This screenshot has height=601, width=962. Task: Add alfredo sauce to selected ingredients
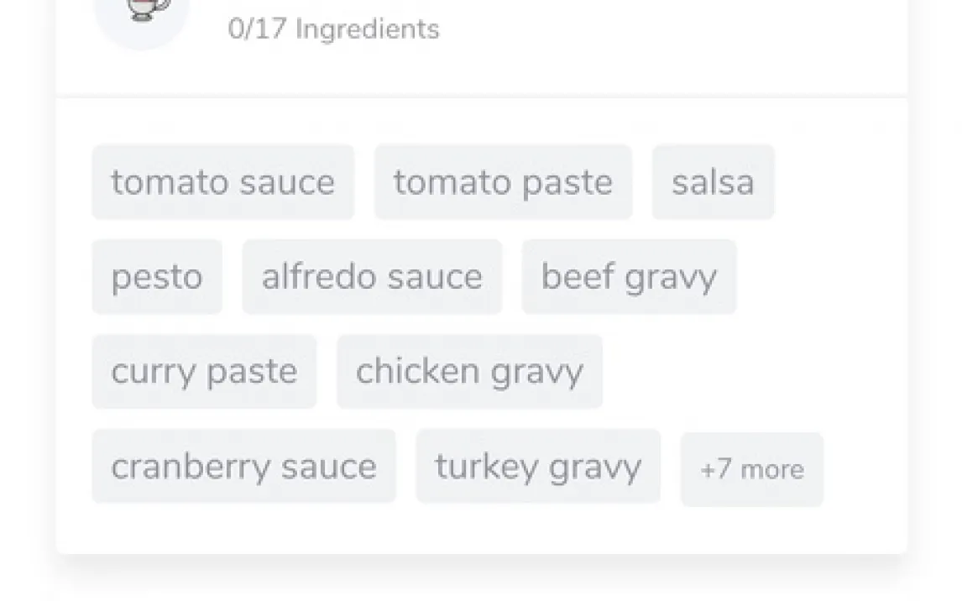(372, 277)
